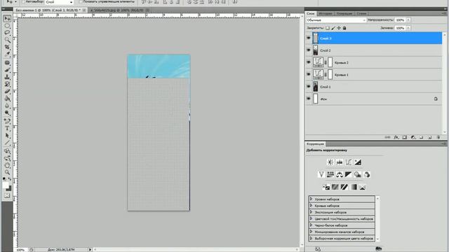
Task: Select the Crop tool
Action: tap(8, 47)
